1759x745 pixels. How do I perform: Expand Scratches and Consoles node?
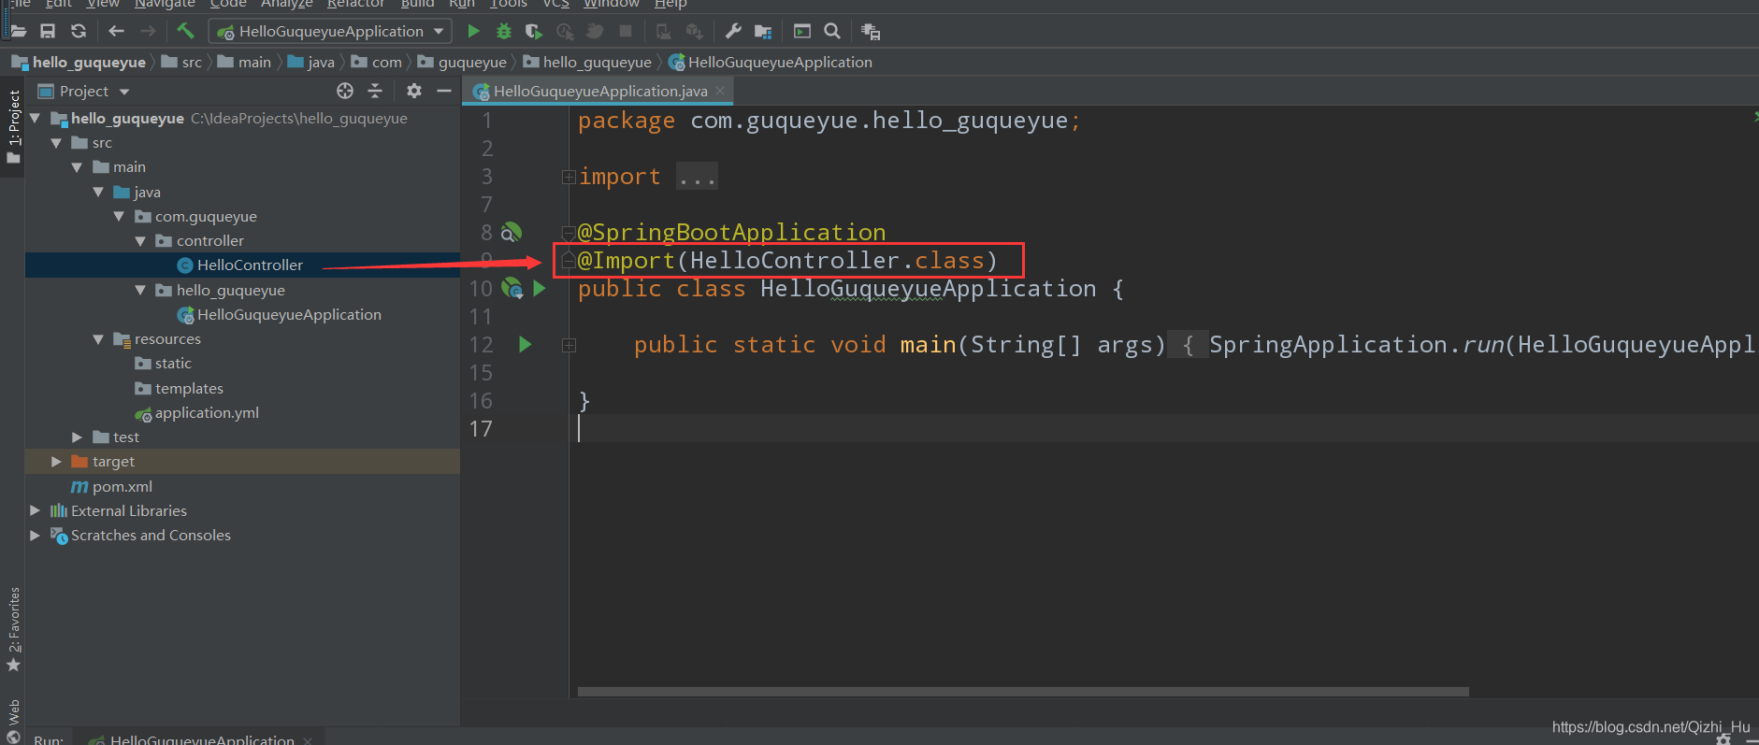tap(35, 535)
